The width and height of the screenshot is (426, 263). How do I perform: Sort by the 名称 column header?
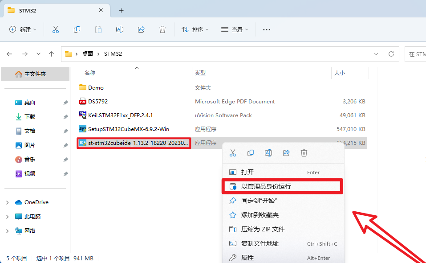(89, 73)
